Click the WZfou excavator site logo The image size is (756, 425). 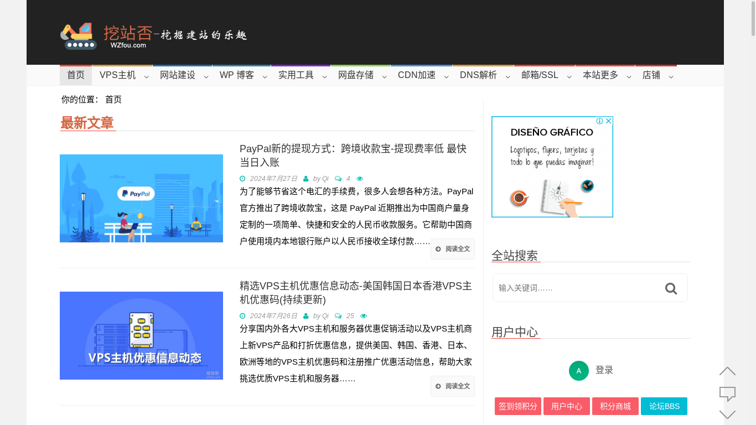(x=153, y=35)
